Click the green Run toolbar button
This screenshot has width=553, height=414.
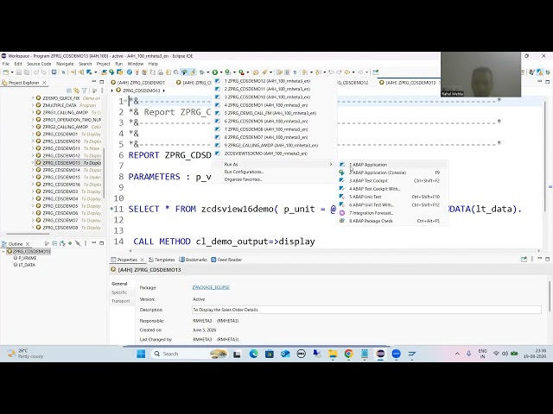pos(215,72)
